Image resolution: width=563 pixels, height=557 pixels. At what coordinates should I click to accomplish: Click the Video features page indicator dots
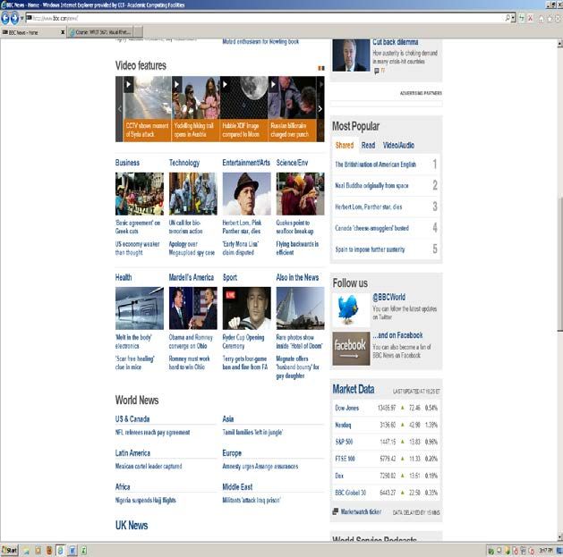(321, 68)
